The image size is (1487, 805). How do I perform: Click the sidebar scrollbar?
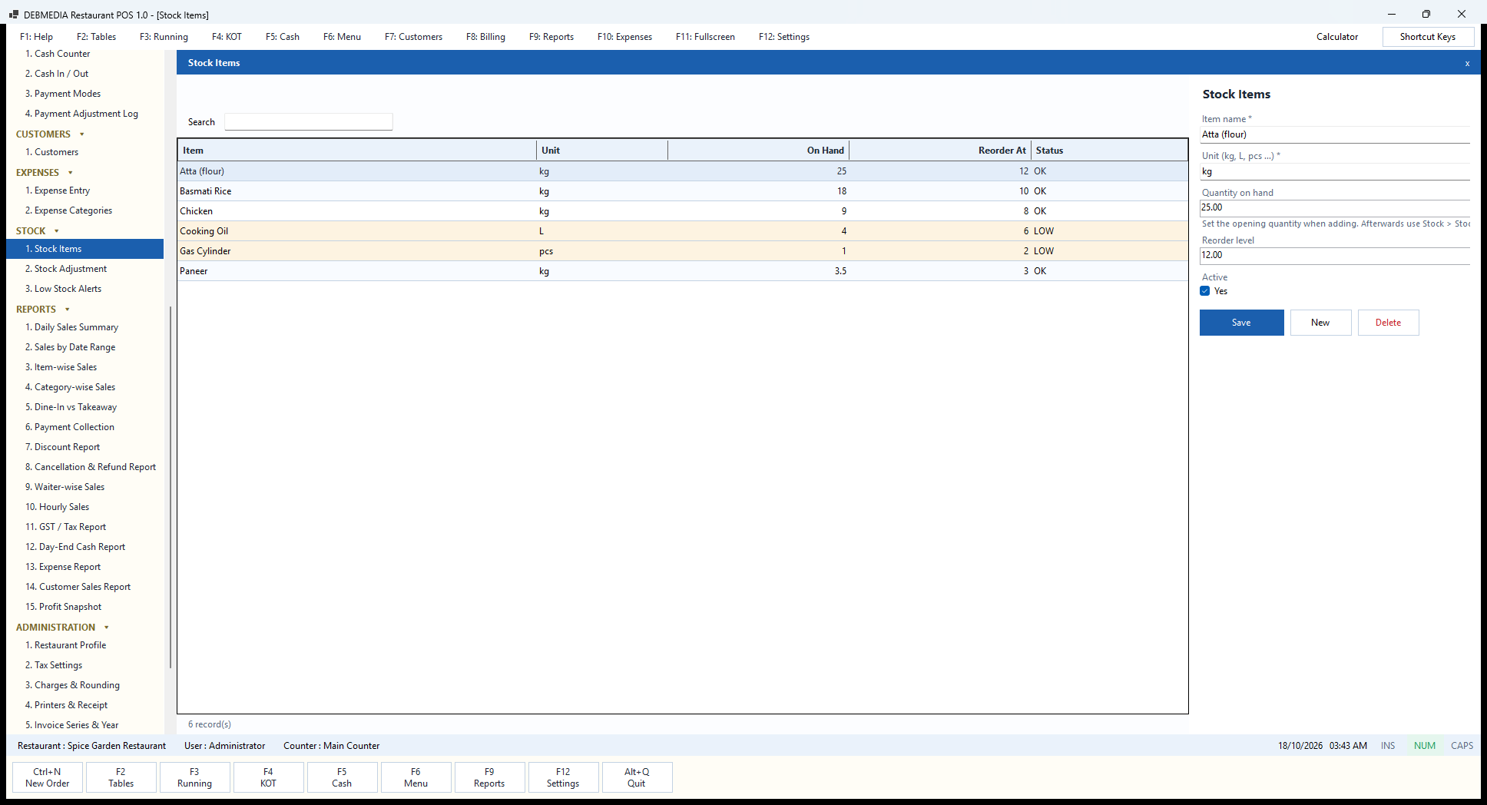[170, 487]
